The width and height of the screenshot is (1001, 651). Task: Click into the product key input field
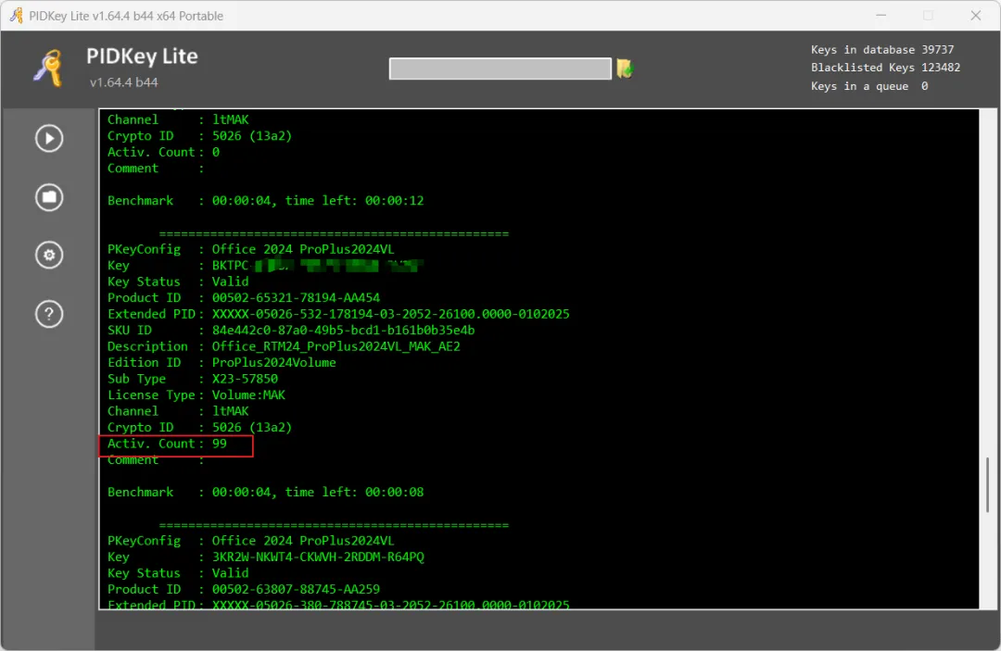pyautogui.click(x=500, y=69)
